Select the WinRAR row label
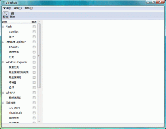166x129 pixels. 10,93
